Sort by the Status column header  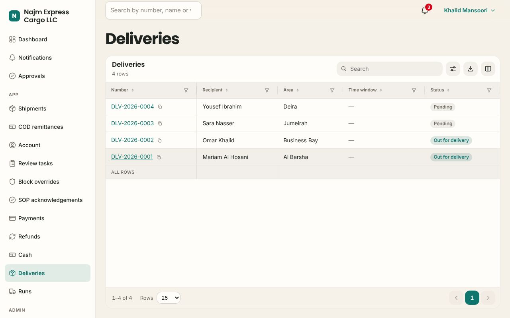(x=440, y=90)
